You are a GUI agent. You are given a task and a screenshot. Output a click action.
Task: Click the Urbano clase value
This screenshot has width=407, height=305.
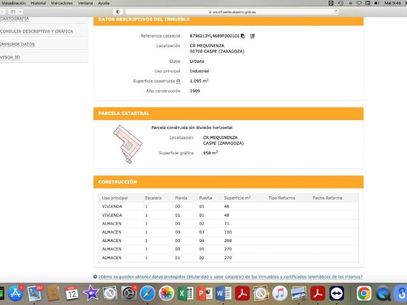[197, 61]
